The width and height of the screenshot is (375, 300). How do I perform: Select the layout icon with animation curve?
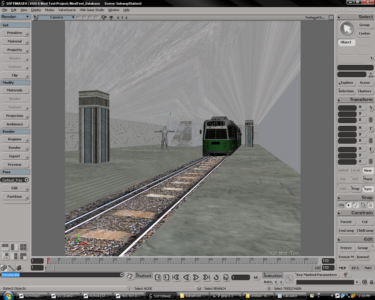(5, 247)
